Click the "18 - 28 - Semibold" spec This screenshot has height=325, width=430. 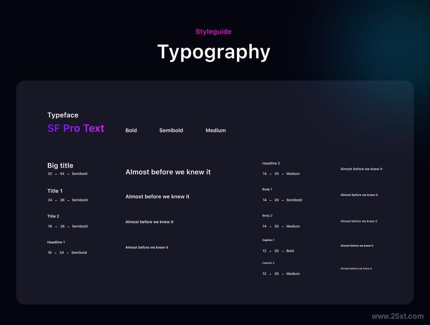click(68, 226)
